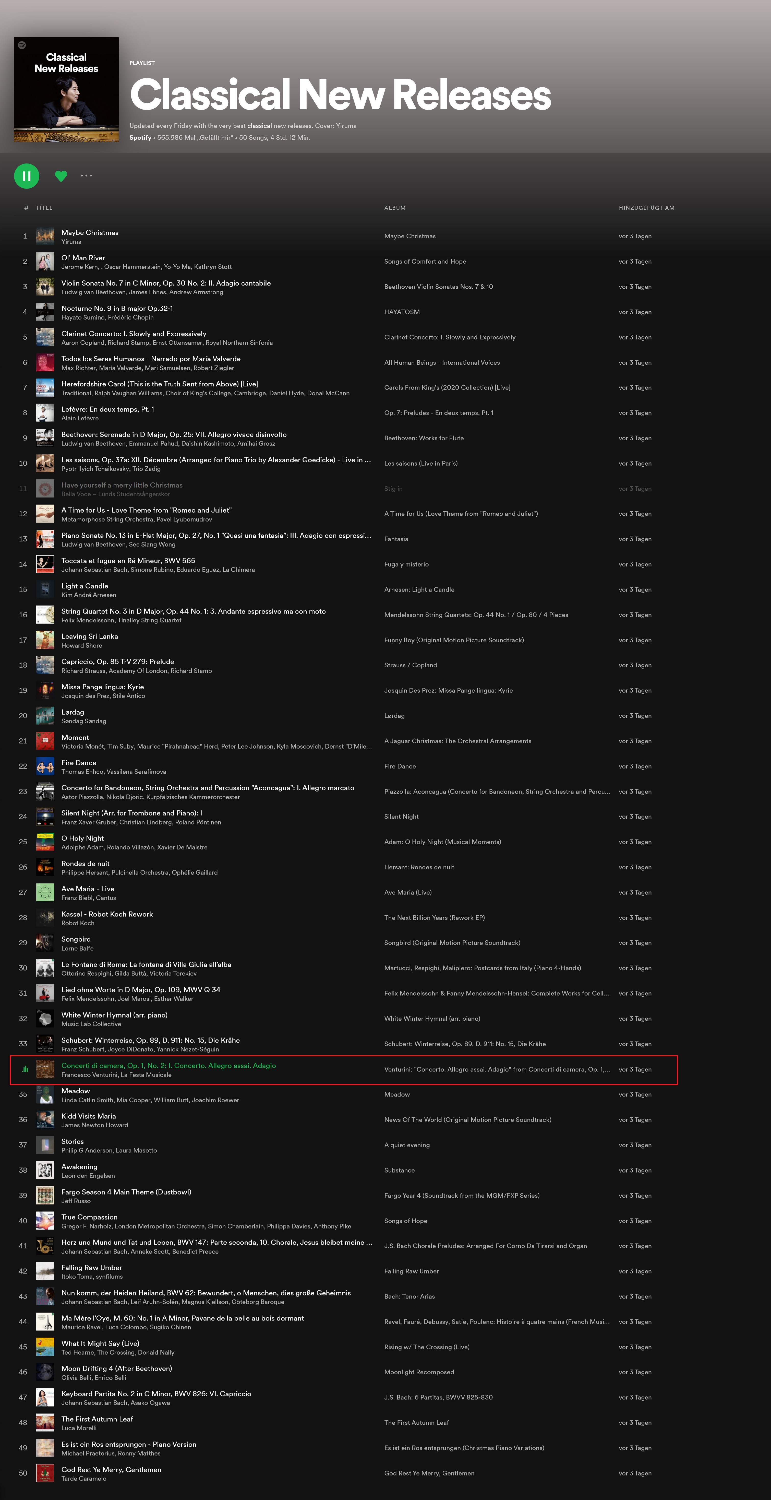Sort by the HINZUGEFÜGT AM column header
Image resolution: width=771 pixels, height=1500 pixels.
point(646,208)
